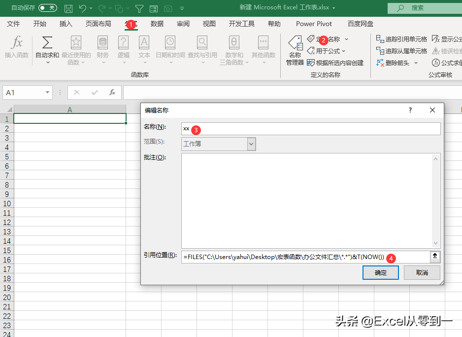Switch to the Power Pivot tab
The height and width of the screenshot is (337, 462).
pyautogui.click(x=314, y=24)
